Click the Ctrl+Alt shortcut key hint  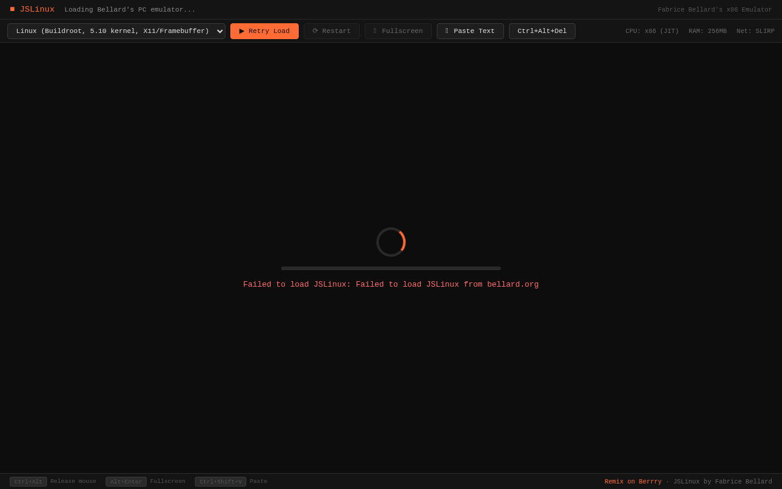pos(28,482)
